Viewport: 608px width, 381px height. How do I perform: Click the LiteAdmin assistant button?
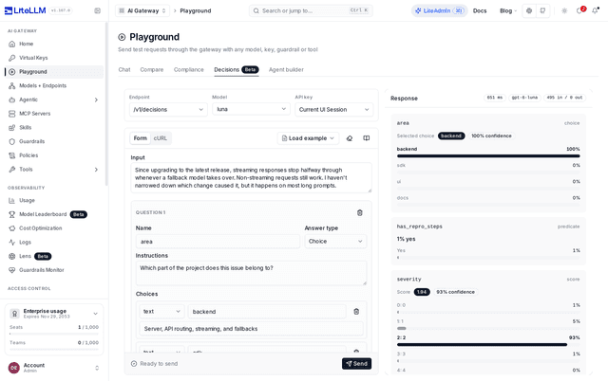(x=439, y=10)
